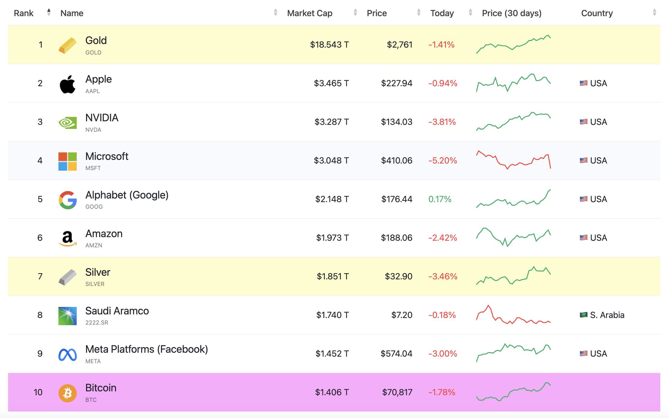Click the Bitcoin coin icon
Screen dimensions: 669x418
(x=67, y=393)
